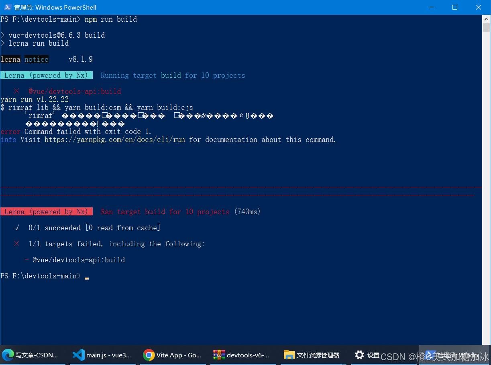491x365 pixels.
Task: Maximize the PowerShell window
Action: coord(454,7)
